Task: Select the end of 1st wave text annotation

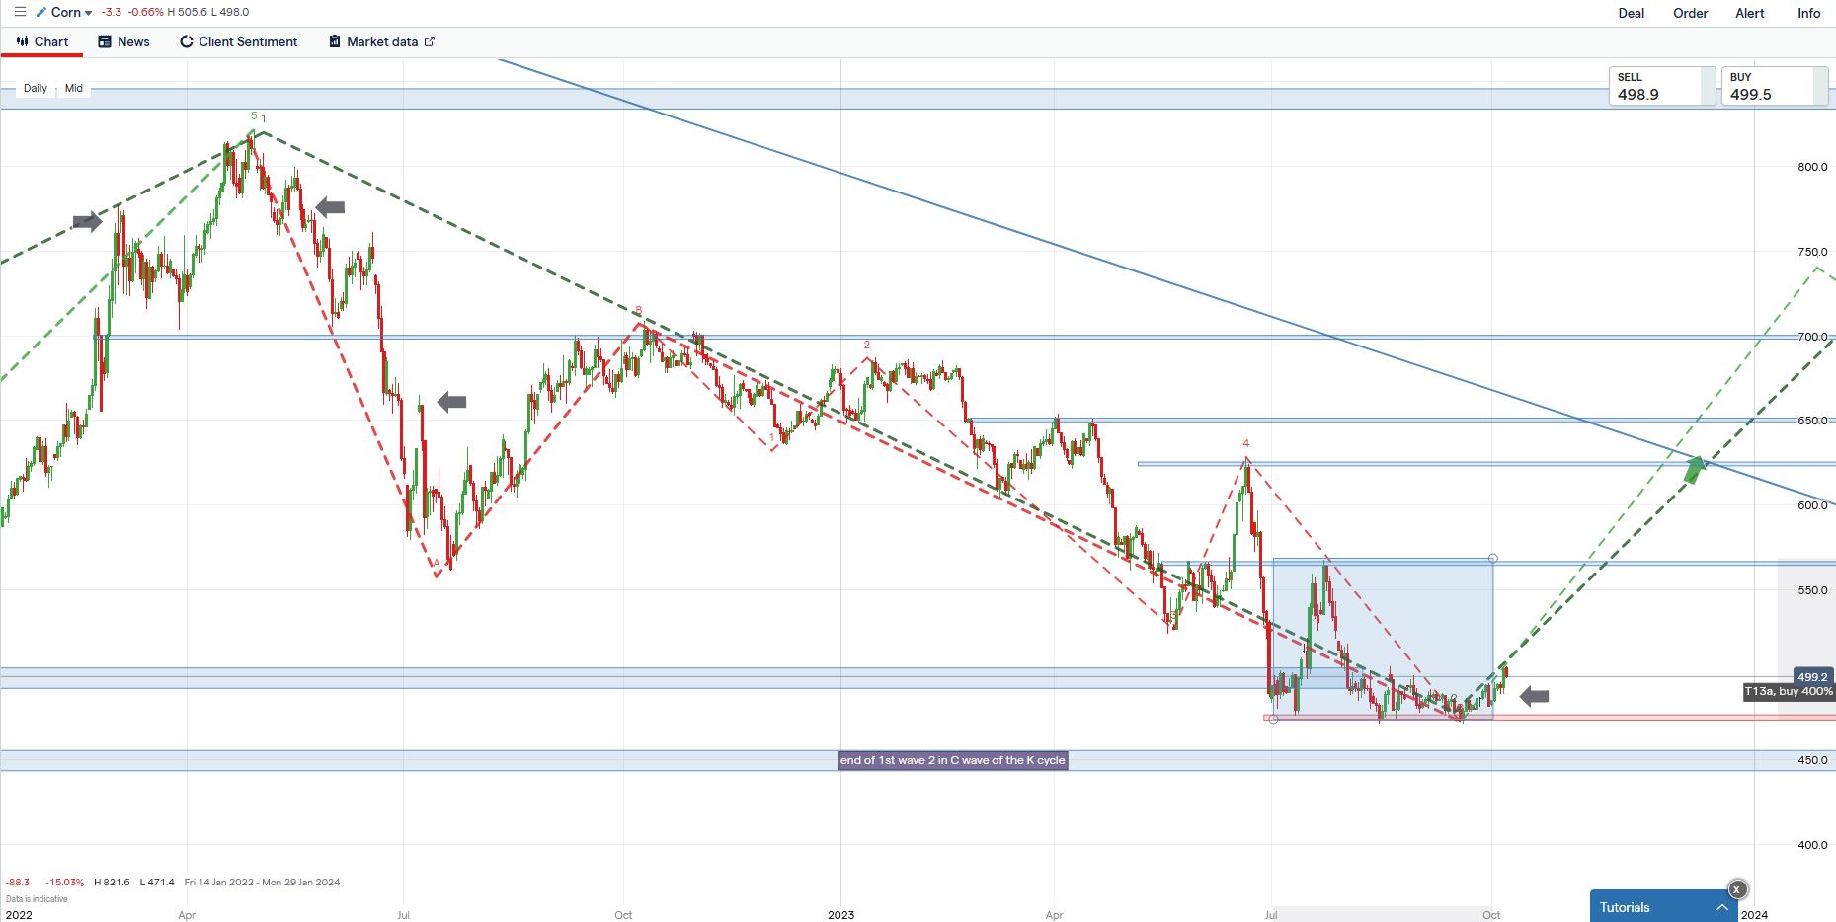Action: pyautogui.click(x=952, y=760)
